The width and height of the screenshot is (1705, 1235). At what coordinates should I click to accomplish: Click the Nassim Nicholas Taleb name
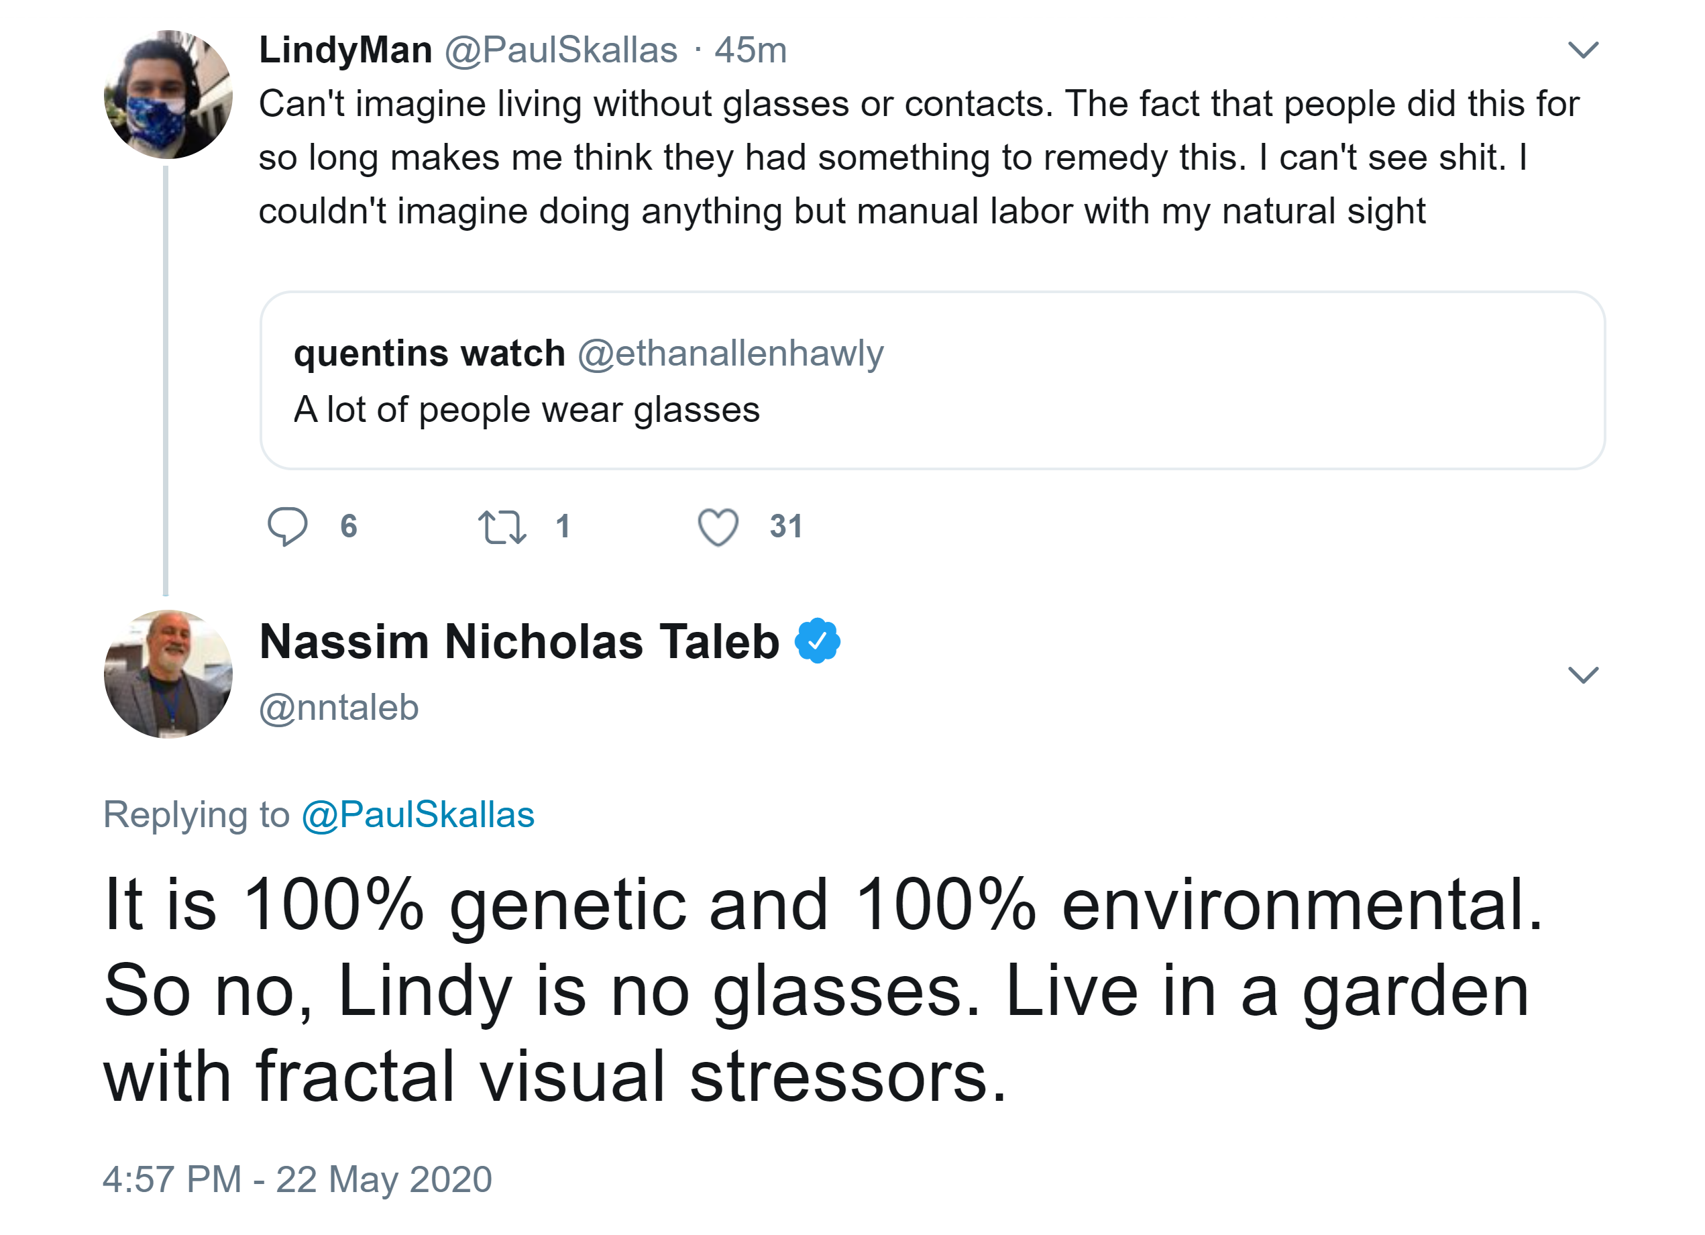[x=518, y=642]
